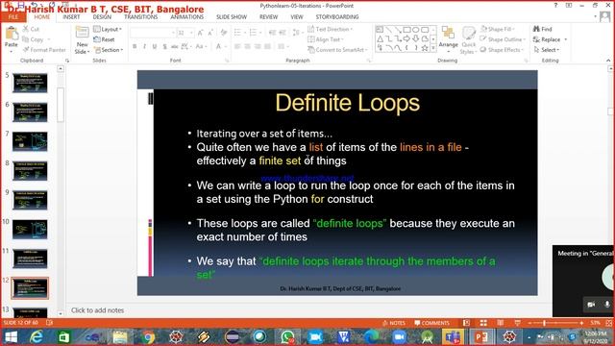This screenshot has width=615, height=346.
Task: Toggle meeting camera button
Action: tap(591, 305)
